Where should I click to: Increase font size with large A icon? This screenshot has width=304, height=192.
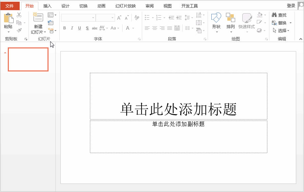pyautogui.click(x=119, y=18)
